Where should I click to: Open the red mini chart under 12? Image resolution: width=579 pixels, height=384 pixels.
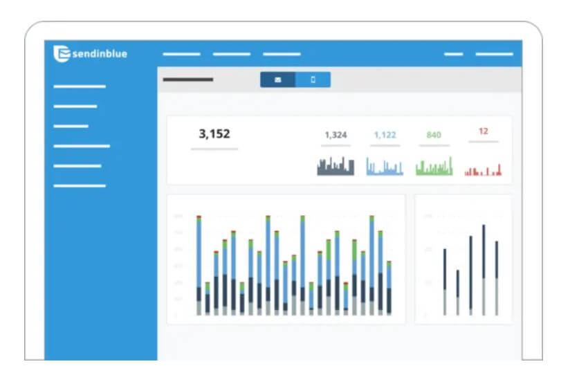coord(483,169)
